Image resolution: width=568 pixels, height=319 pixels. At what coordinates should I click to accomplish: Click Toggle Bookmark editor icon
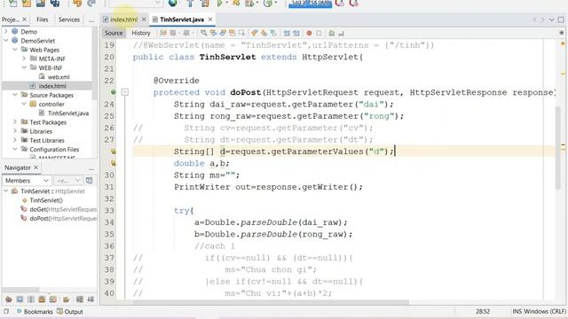(273, 33)
